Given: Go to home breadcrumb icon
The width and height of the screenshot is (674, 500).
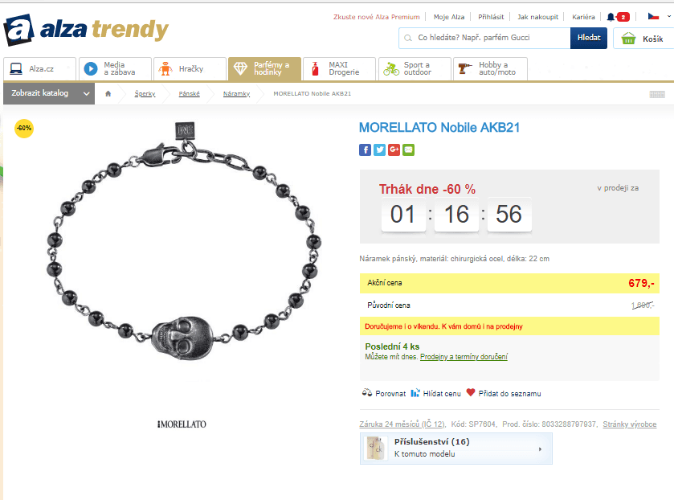Looking at the screenshot, I should 108,93.
